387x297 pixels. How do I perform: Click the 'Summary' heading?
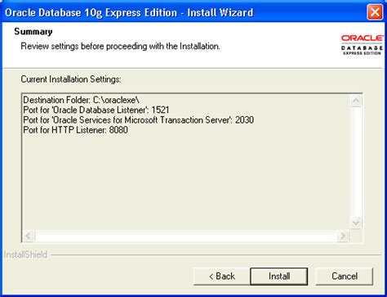pyautogui.click(x=33, y=32)
